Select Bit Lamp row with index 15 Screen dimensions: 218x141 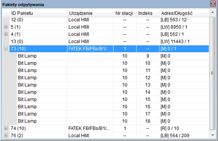point(113,99)
